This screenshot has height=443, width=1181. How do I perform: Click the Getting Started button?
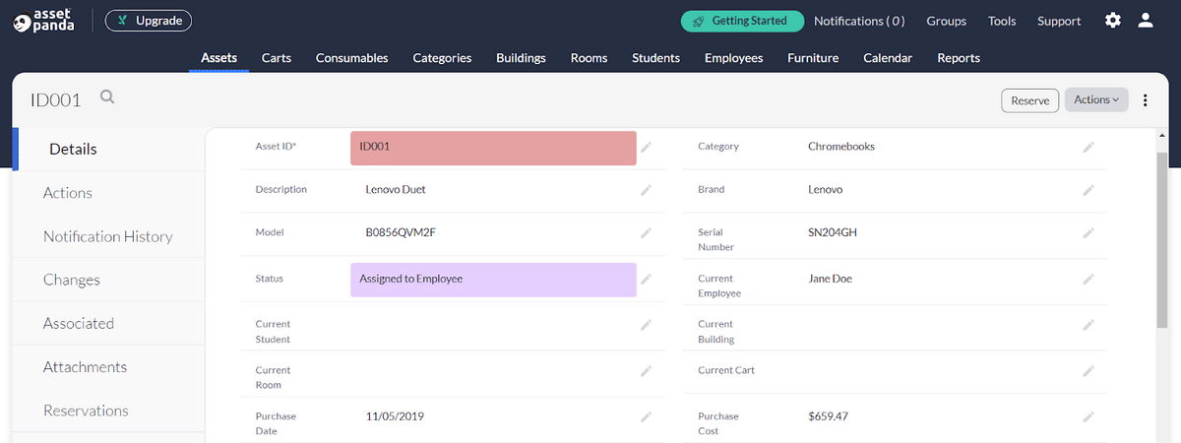pyautogui.click(x=742, y=21)
